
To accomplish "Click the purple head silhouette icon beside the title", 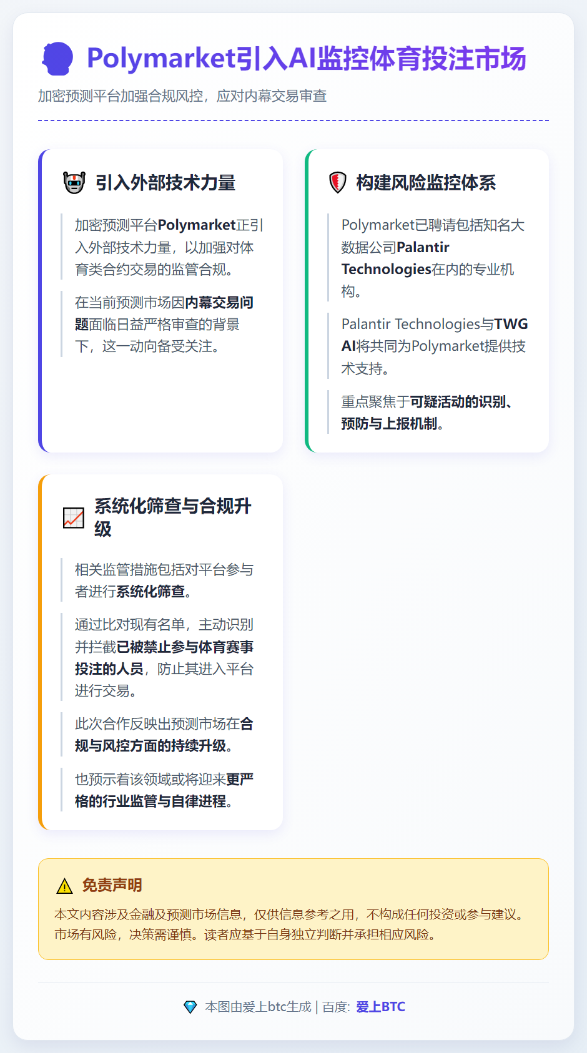I will pyautogui.click(x=57, y=59).
